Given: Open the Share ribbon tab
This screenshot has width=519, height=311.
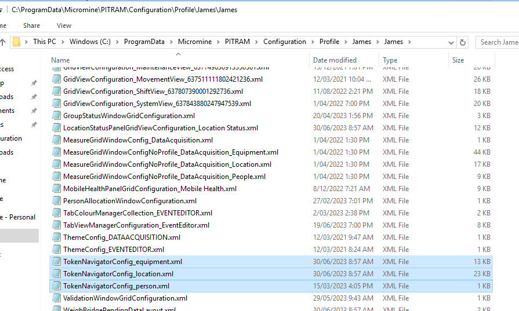Looking at the screenshot, I should coord(31,25).
